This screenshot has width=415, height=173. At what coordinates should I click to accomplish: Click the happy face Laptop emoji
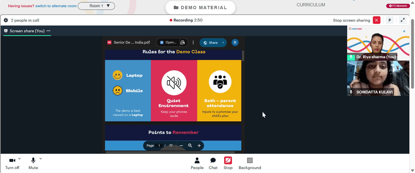point(117,75)
